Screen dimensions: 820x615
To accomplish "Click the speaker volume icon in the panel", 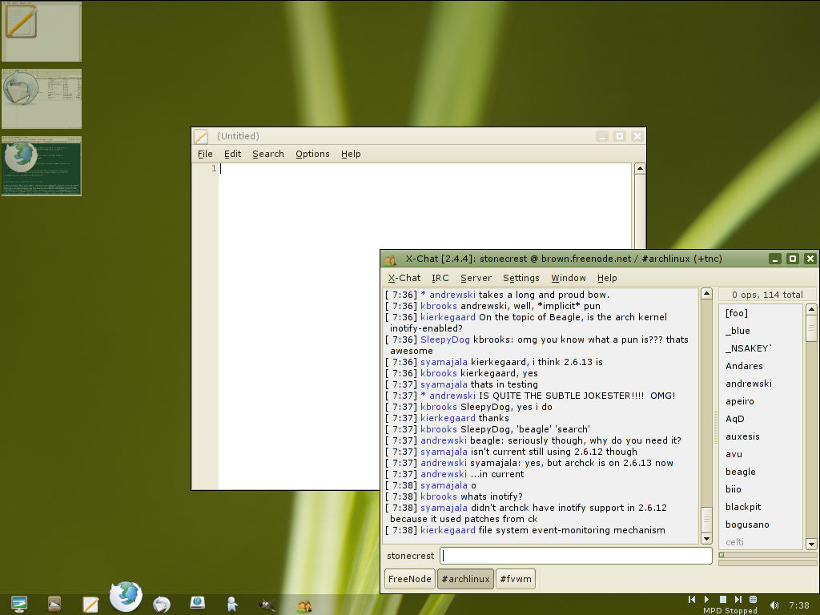I will [774, 605].
